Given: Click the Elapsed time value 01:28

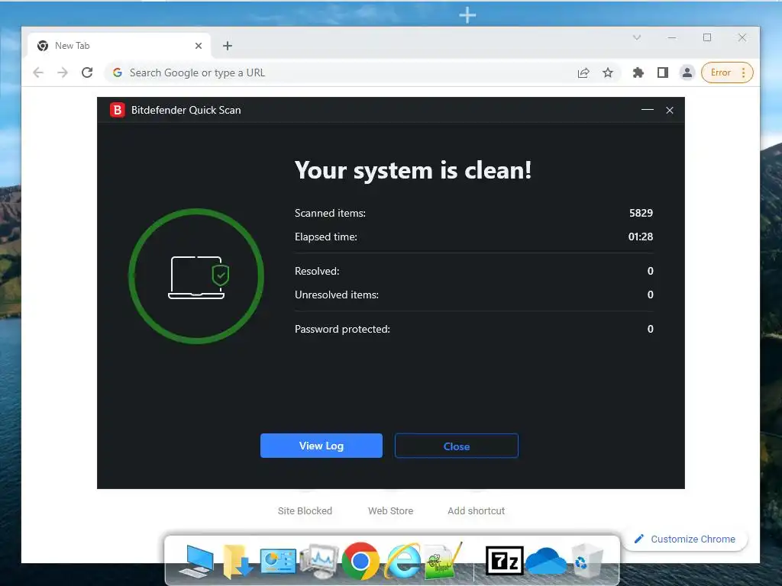Looking at the screenshot, I should tap(641, 237).
